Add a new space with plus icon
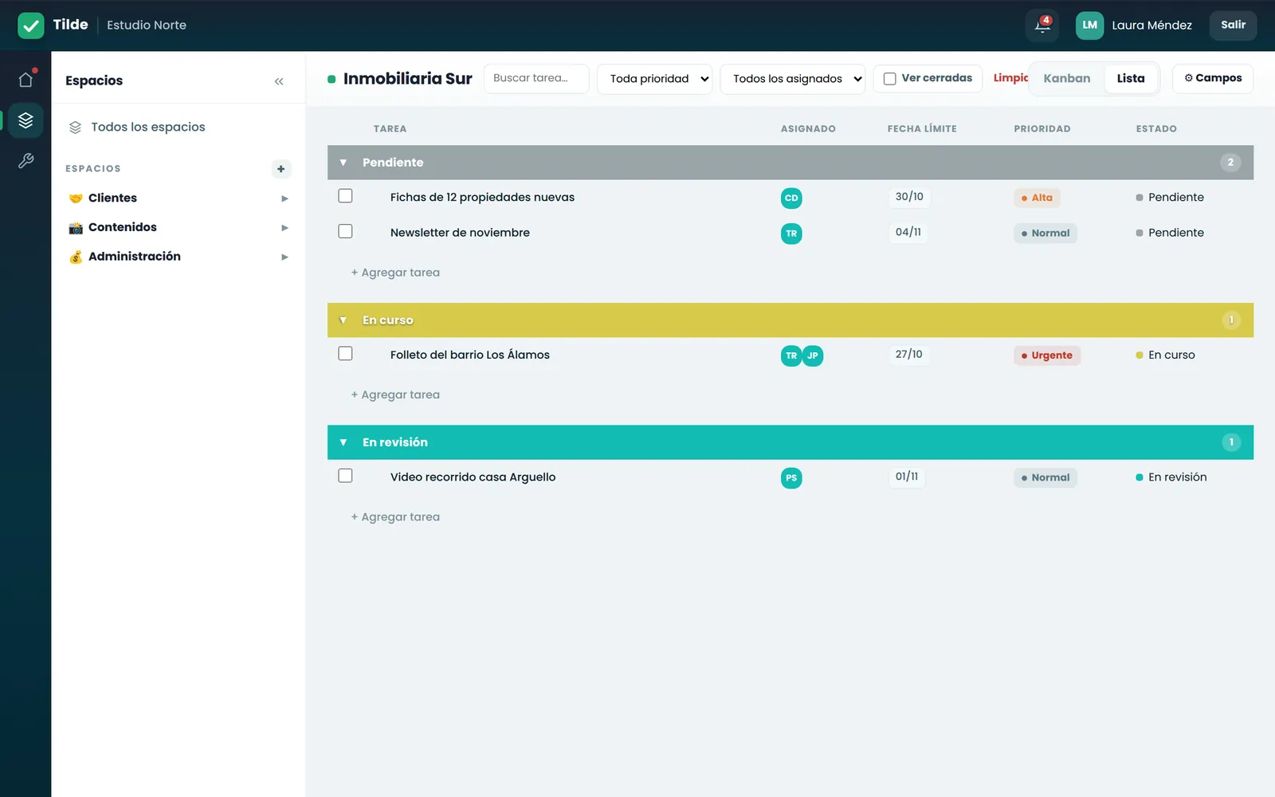The height and width of the screenshot is (797, 1275). (x=280, y=169)
